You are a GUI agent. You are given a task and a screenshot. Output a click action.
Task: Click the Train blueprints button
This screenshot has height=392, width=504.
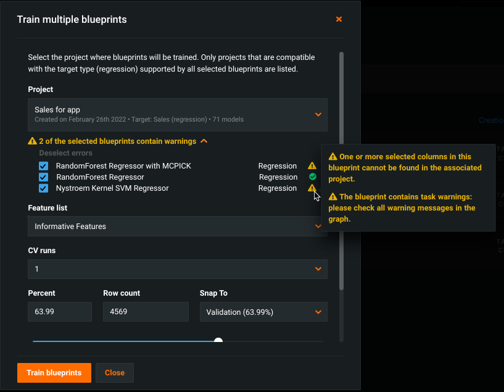click(x=54, y=373)
